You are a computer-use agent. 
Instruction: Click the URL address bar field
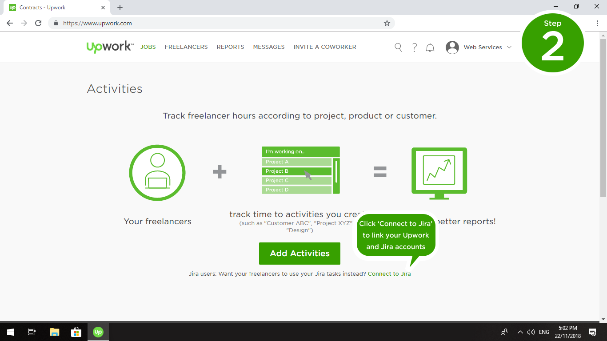[x=218, y=23]
